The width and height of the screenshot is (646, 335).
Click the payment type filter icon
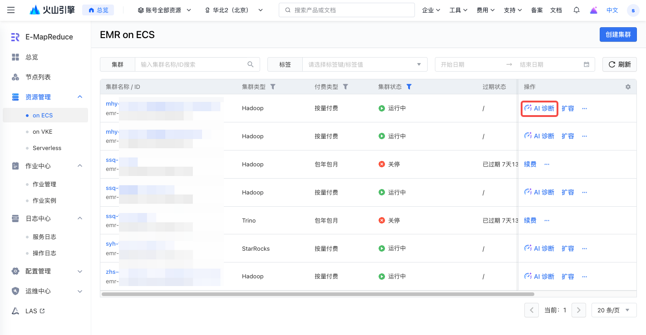pyautogui.click(x=345, y=87)
